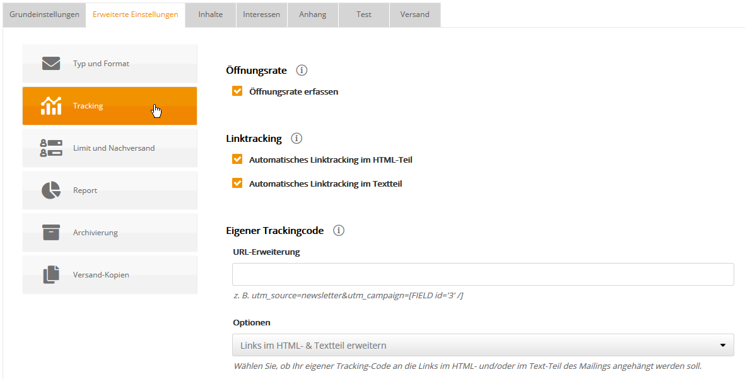This screenshot has height=379, width=745.
Task: Click the archive box Archivierung icon
Action: (51, 232)
